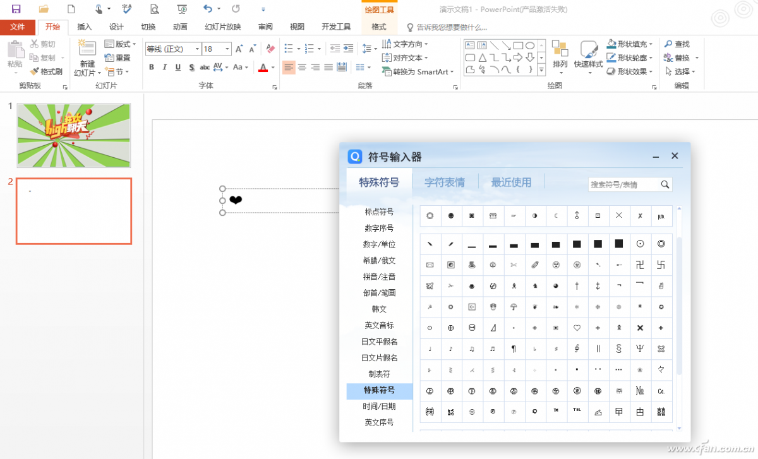The image size is (758, 459).
Task: Select slide 1 thumbnail in slide panel
Action: pos(73,135)
